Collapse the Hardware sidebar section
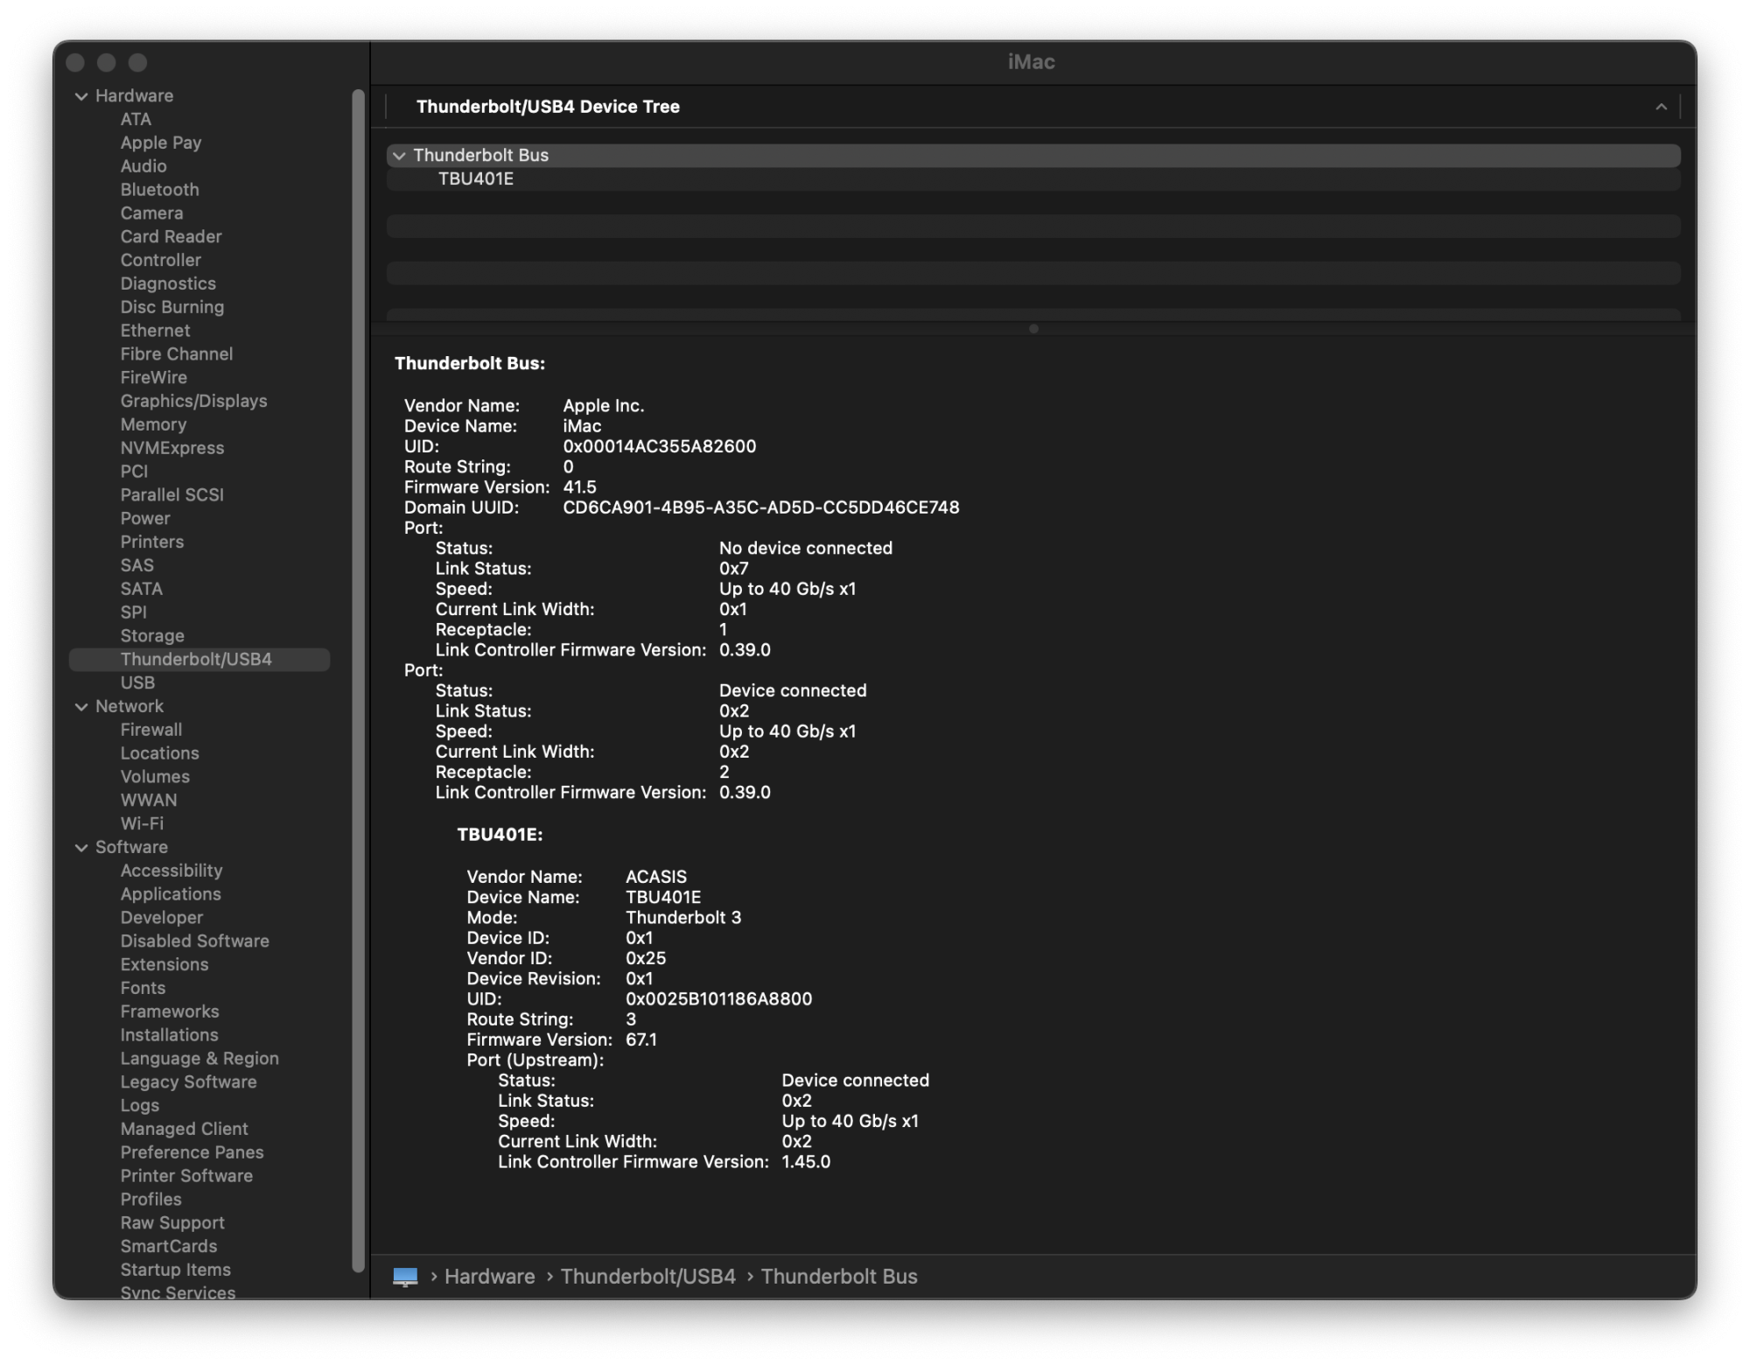 tap(81, 96)
